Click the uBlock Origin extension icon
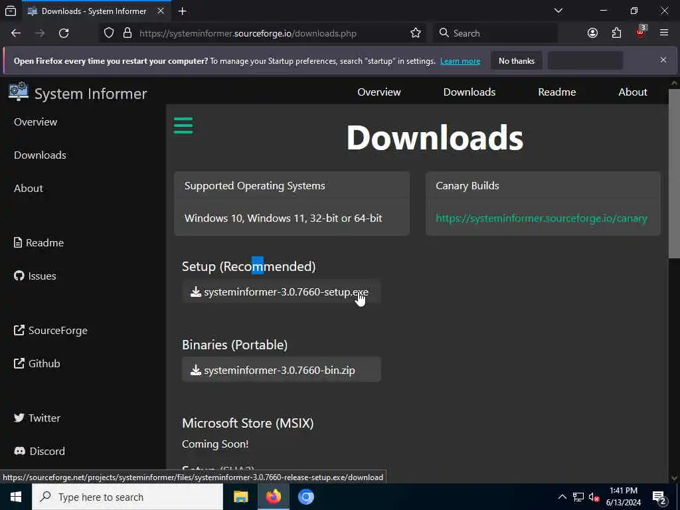Image resolution: width=680 pixels, height=510 pixels. [x=641, y=32]
